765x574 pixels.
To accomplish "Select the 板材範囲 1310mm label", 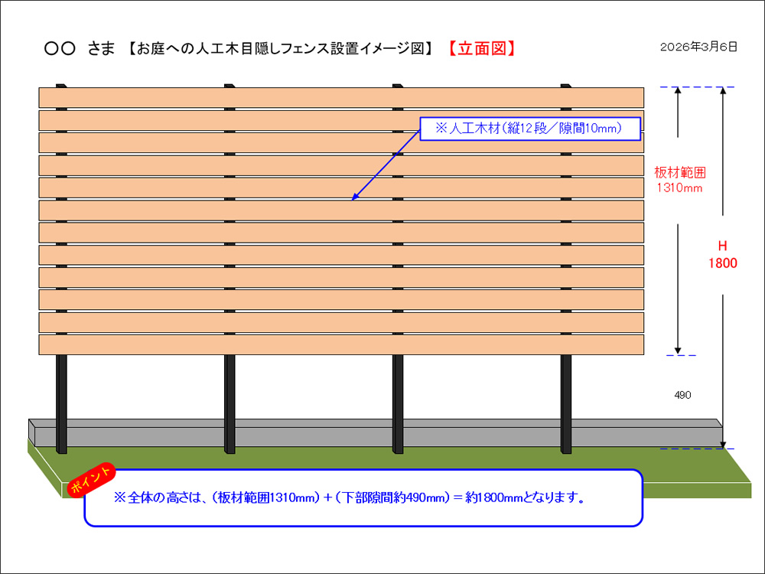I will tap(679, 180).
